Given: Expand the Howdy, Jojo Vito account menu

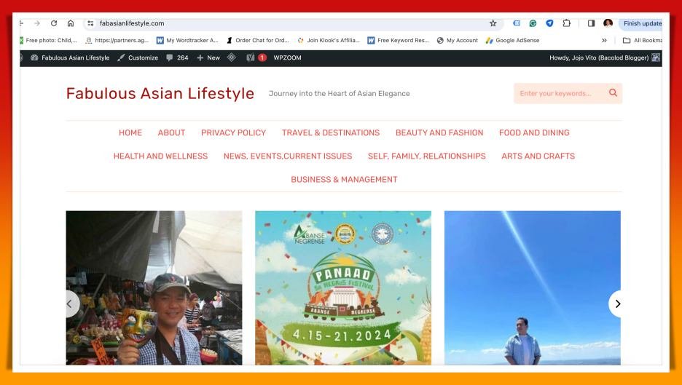Looking at the screenshot, I should (599, 58).
